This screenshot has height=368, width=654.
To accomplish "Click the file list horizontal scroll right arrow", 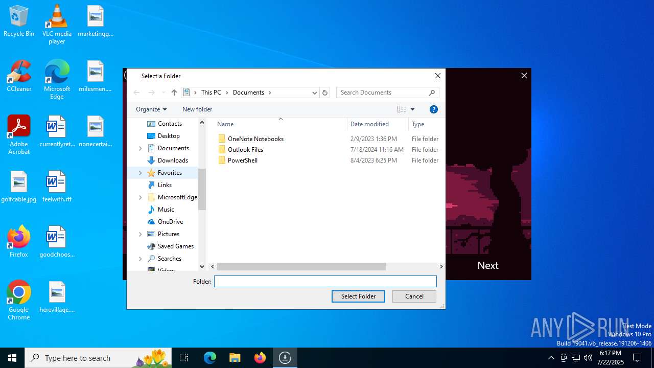I will 441,267.
